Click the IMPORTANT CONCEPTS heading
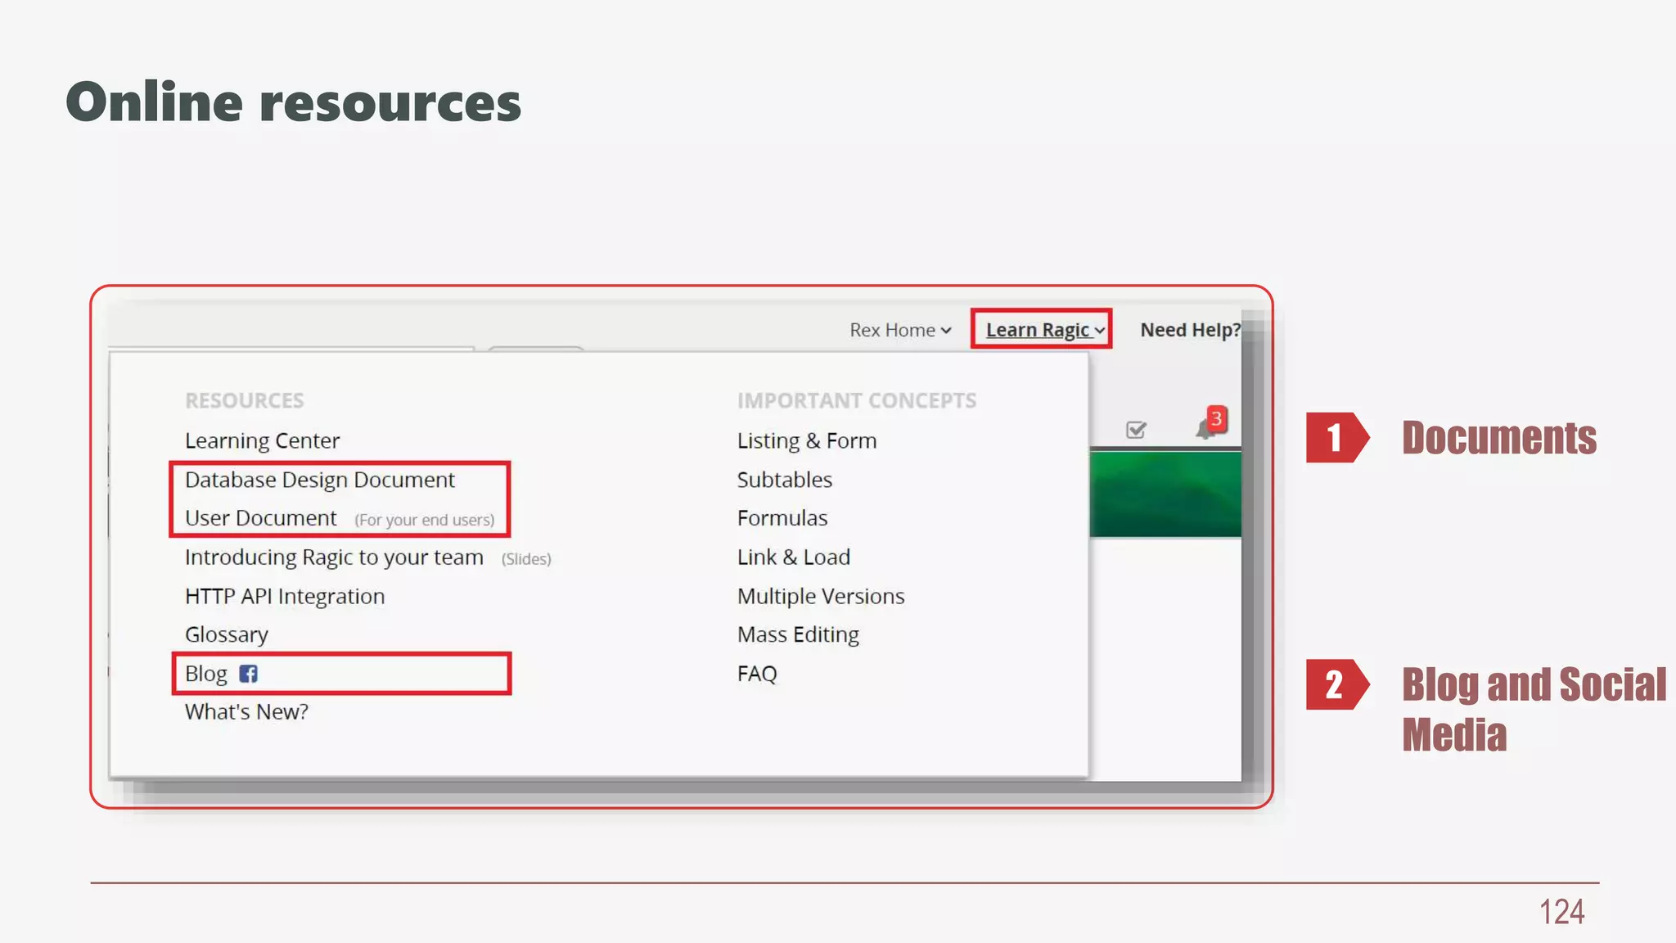The image size is (1676, 943). [857, 401]
